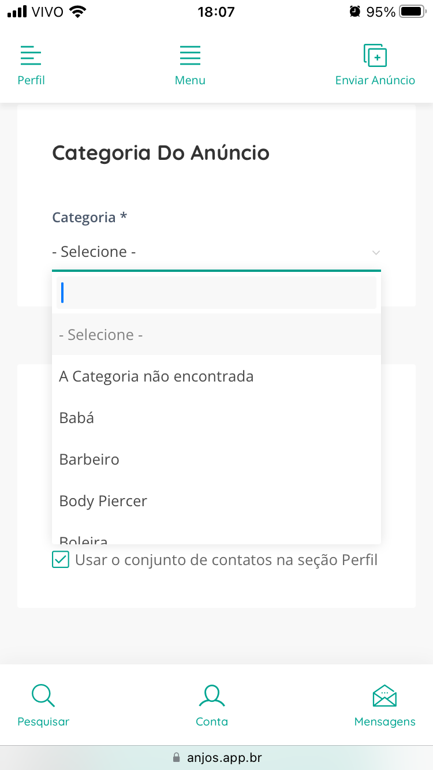This screenshot has height=770, width=433.
Task: Tap the Menu hamburger icon
Action: 190,56
